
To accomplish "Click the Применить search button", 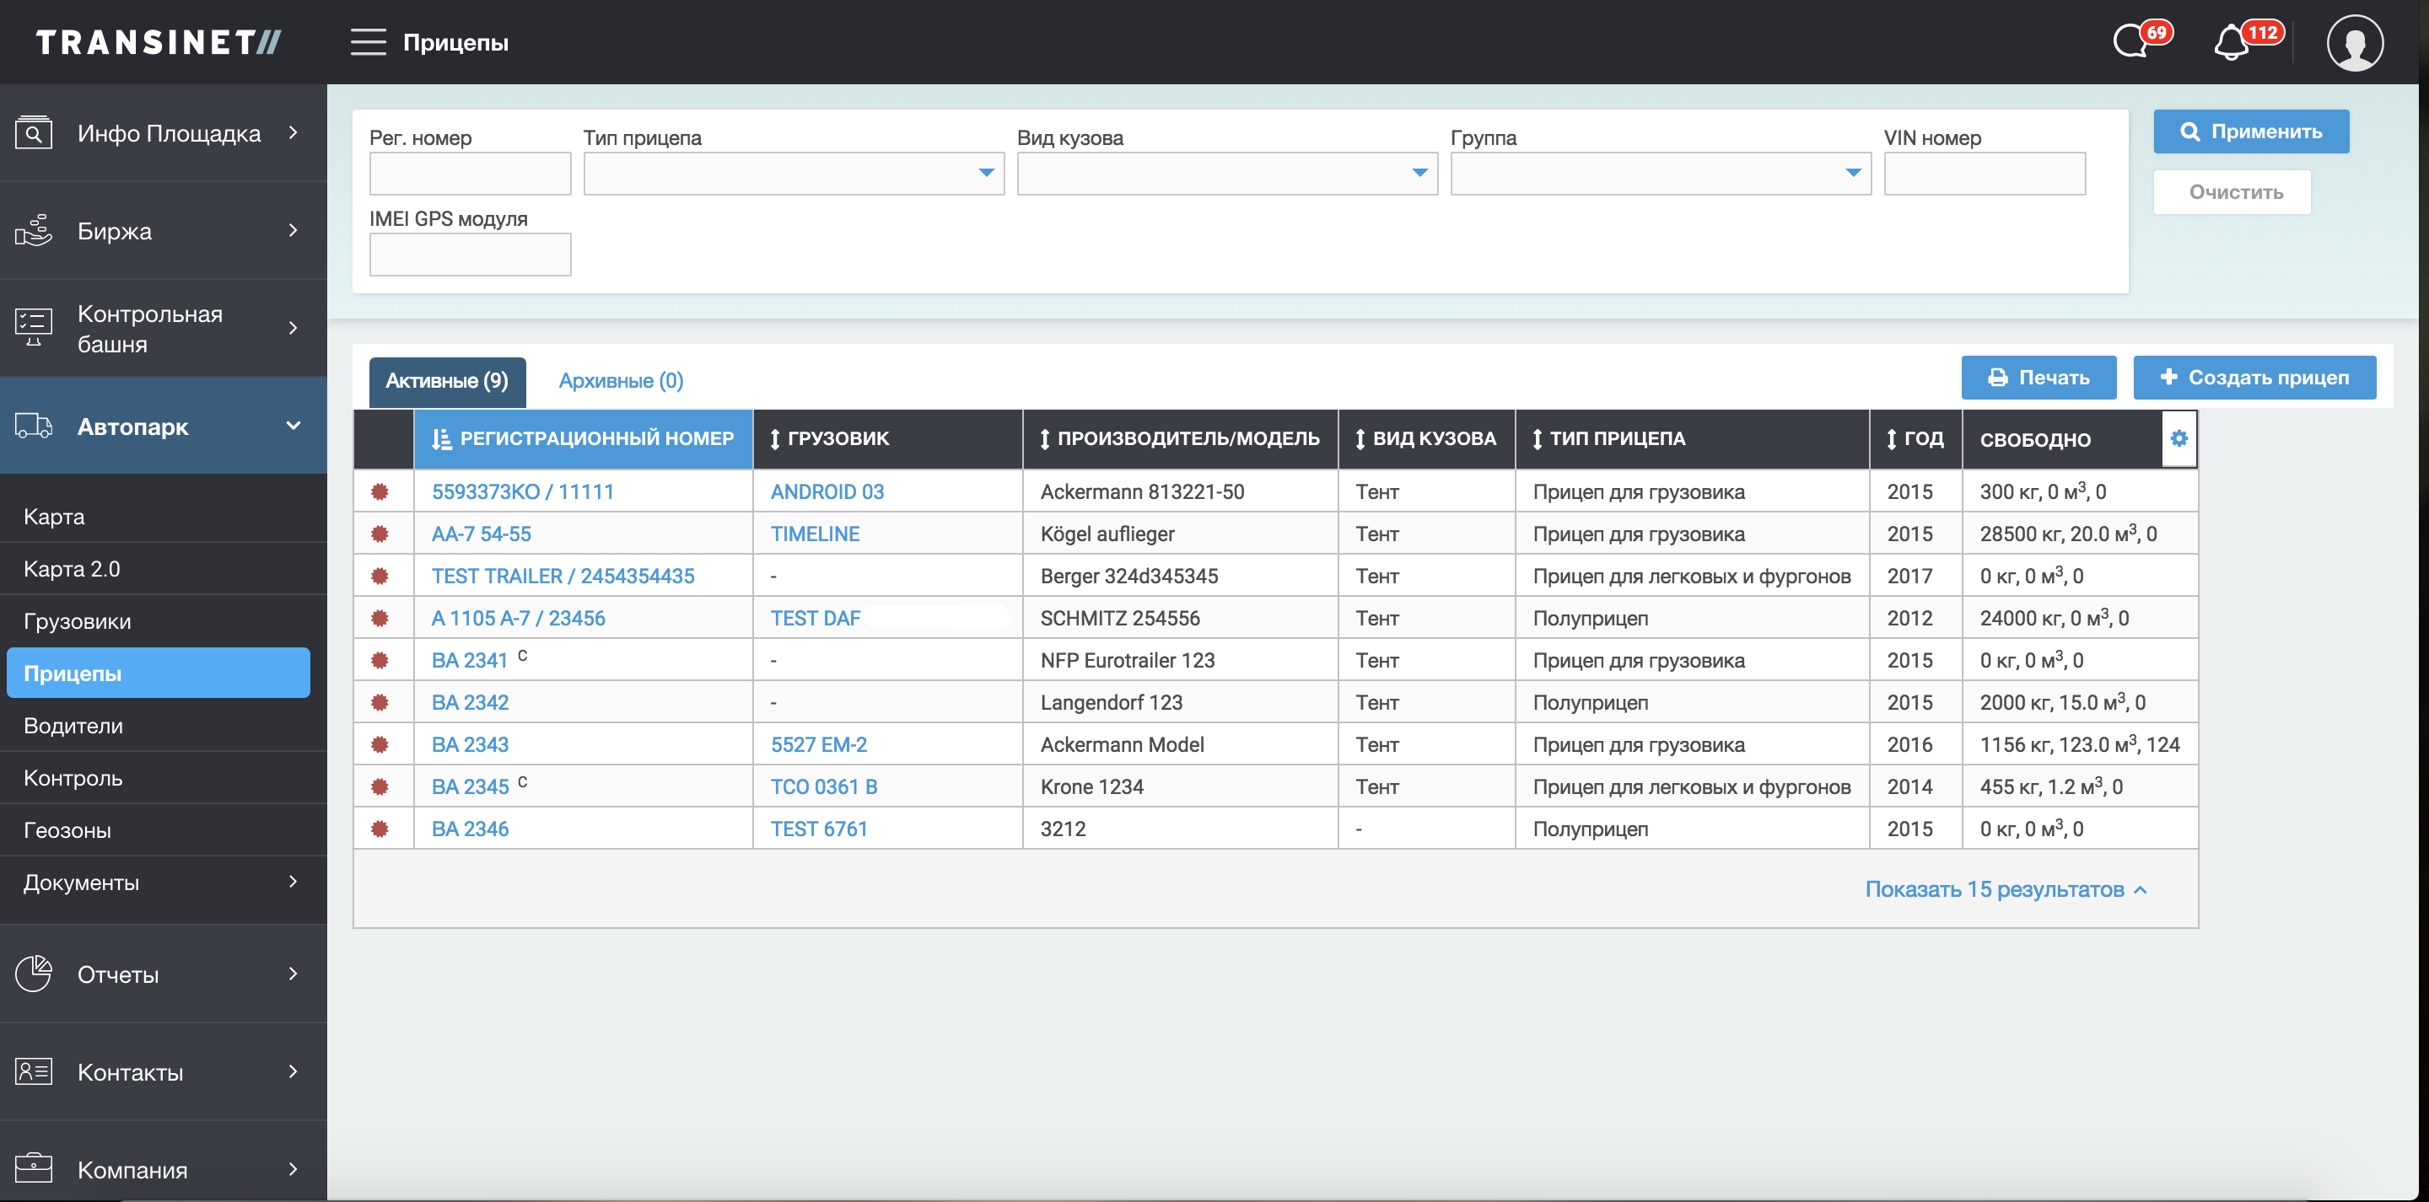I will point(2250,132).
